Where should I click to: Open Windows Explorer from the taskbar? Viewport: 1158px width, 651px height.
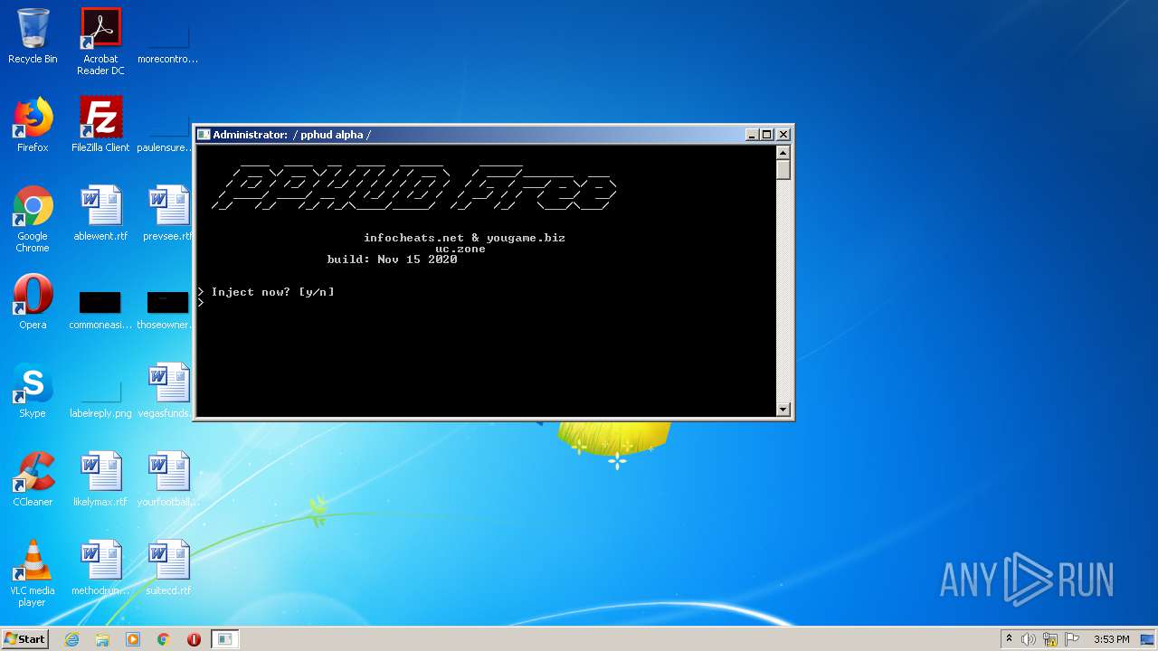click(x=102, y=639)
